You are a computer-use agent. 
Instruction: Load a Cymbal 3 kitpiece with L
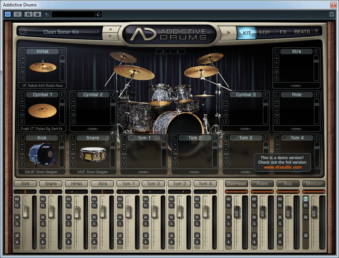pyautogui.click(x=226, y=95)
